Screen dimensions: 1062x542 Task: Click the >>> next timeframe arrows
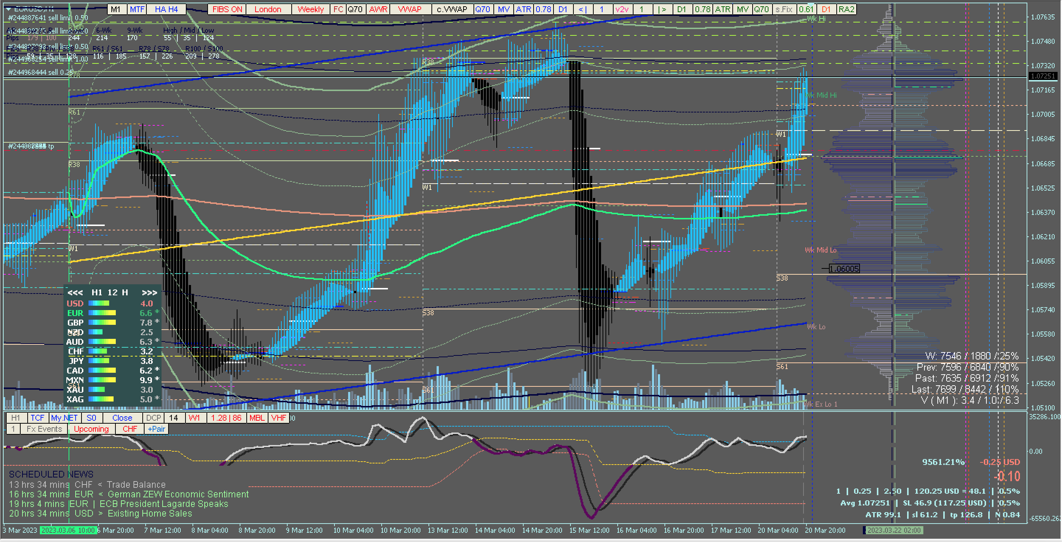[x=149, y=293]
